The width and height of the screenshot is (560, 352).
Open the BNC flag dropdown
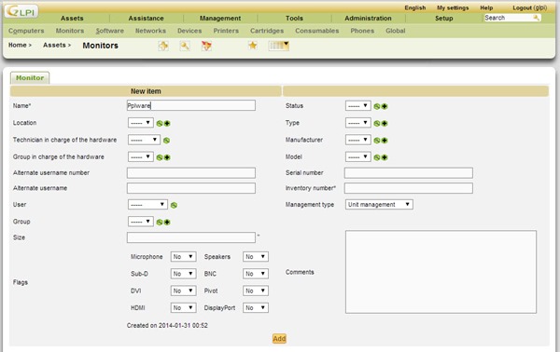[256, 274]
